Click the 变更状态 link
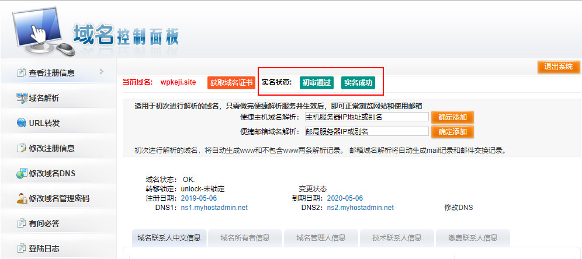The height and width of the screenshot is (259, 582). click(x=313, y=189)
